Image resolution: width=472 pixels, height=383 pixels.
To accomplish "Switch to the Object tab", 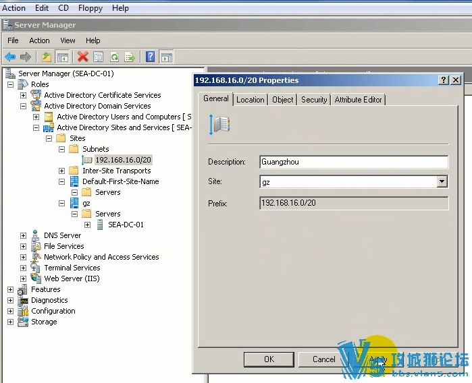I will (283, 100).
